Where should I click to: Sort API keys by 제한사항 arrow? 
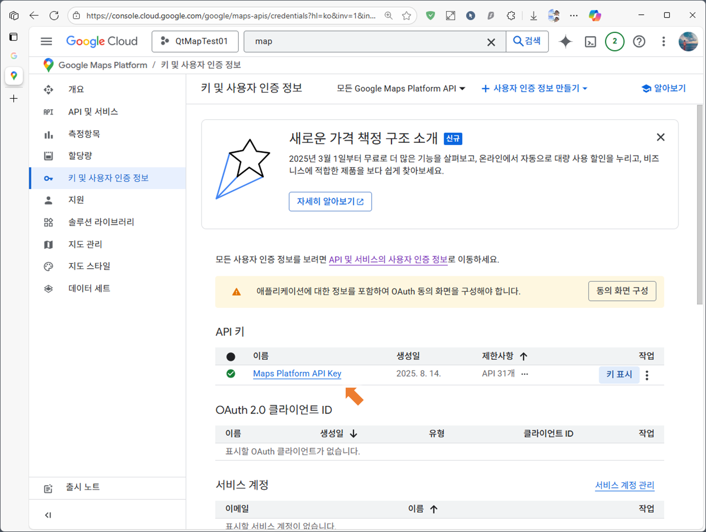tap(523, 356)
